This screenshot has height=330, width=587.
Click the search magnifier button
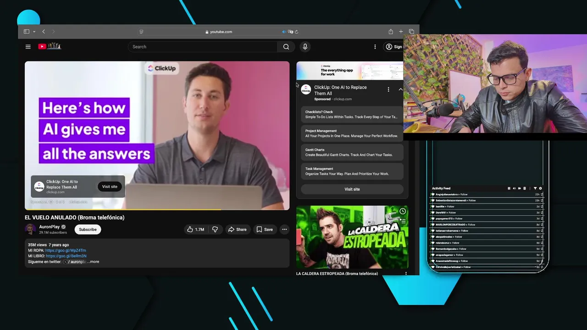pyautogui.click(x=286, y=47)
